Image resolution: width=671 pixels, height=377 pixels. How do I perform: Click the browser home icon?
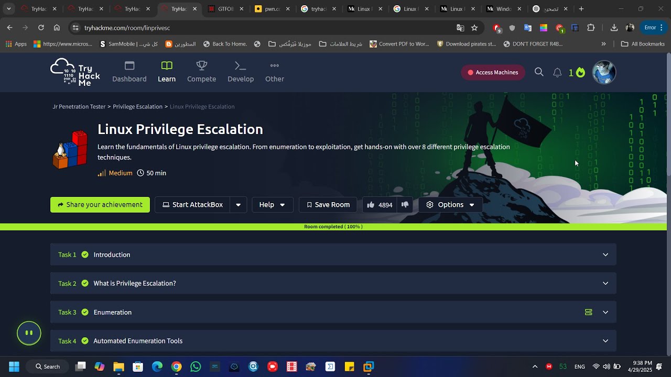(x=57, y=28)
